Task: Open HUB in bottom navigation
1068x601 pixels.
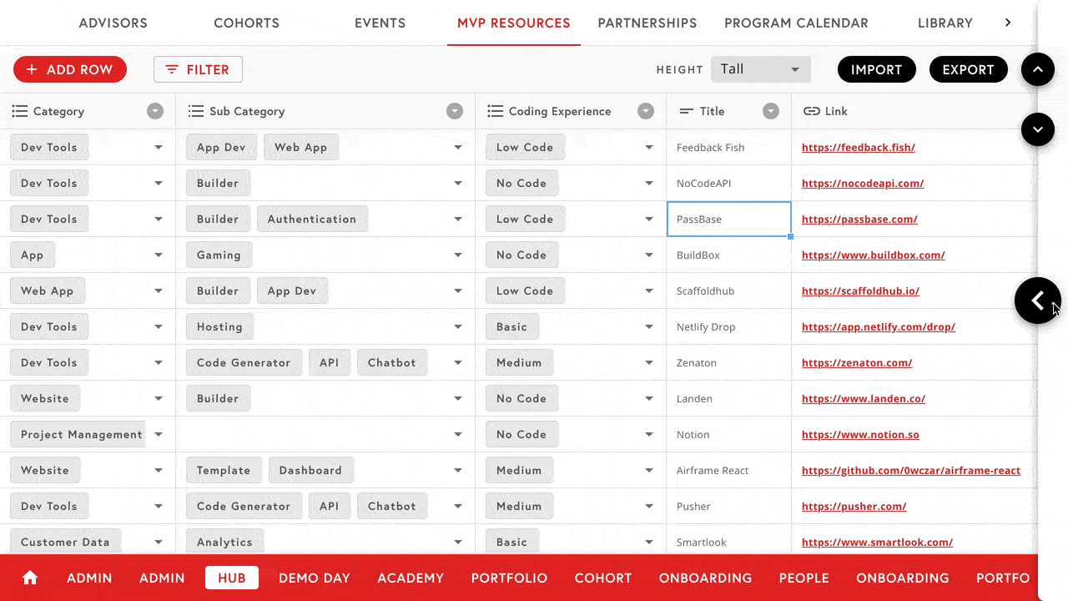Action: pos(232,578)
